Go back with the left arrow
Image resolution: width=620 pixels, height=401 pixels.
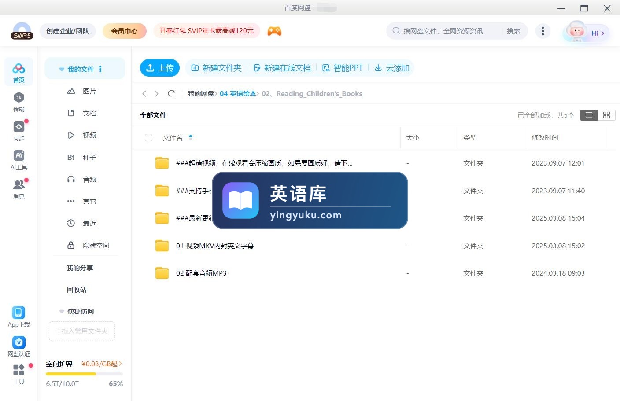(144, 94)
